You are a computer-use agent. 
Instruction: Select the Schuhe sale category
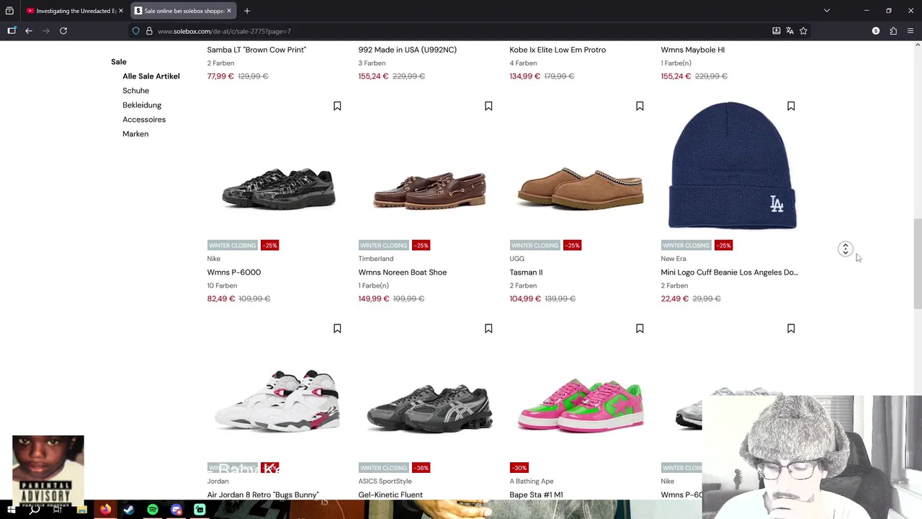coord(135,91)
